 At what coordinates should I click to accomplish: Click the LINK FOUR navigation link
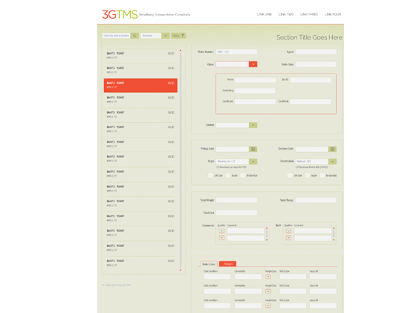[x=333, y=14]
